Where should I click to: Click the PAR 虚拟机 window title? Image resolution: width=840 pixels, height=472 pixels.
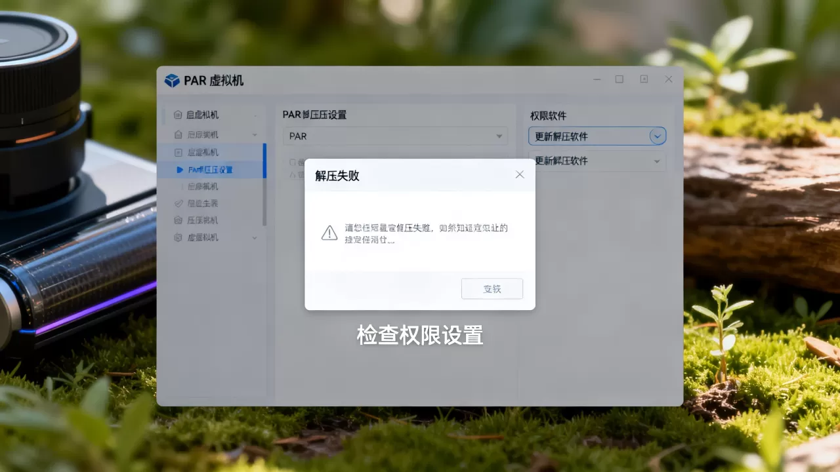(x=213, y=80)
